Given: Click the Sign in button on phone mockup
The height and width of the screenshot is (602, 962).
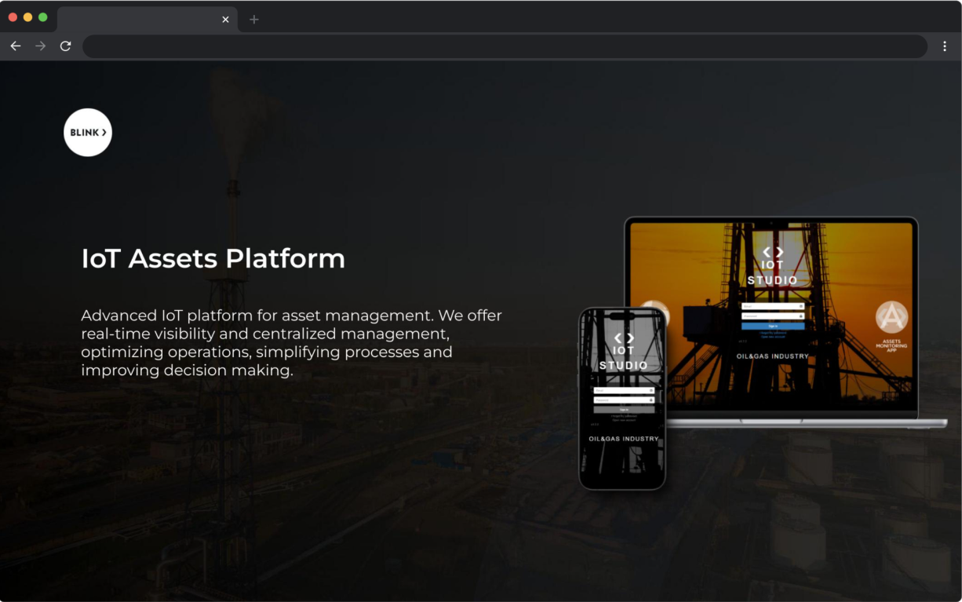Looking at the screenshot, I should pyautogui.click(x=624, y=410).
